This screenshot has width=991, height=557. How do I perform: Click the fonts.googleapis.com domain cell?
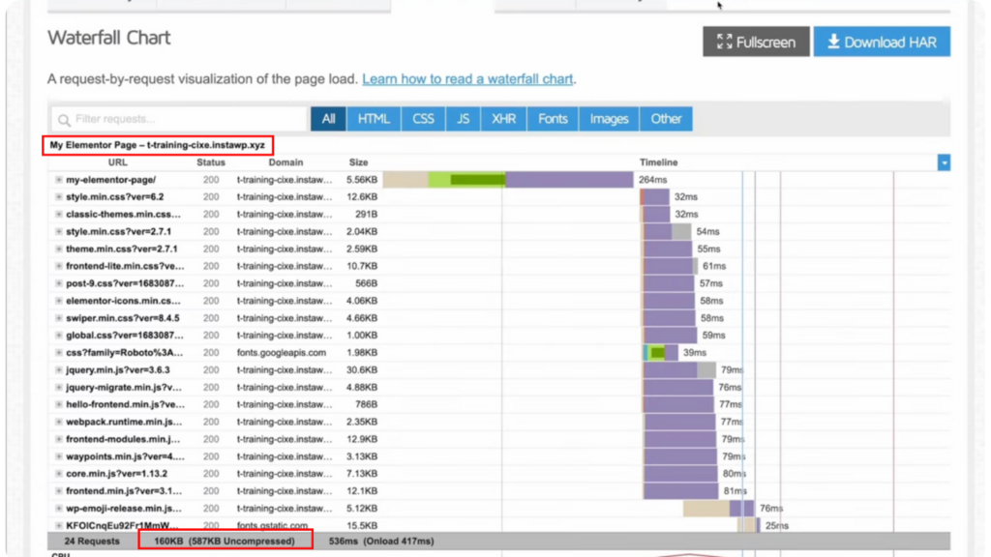click(282, 353)
